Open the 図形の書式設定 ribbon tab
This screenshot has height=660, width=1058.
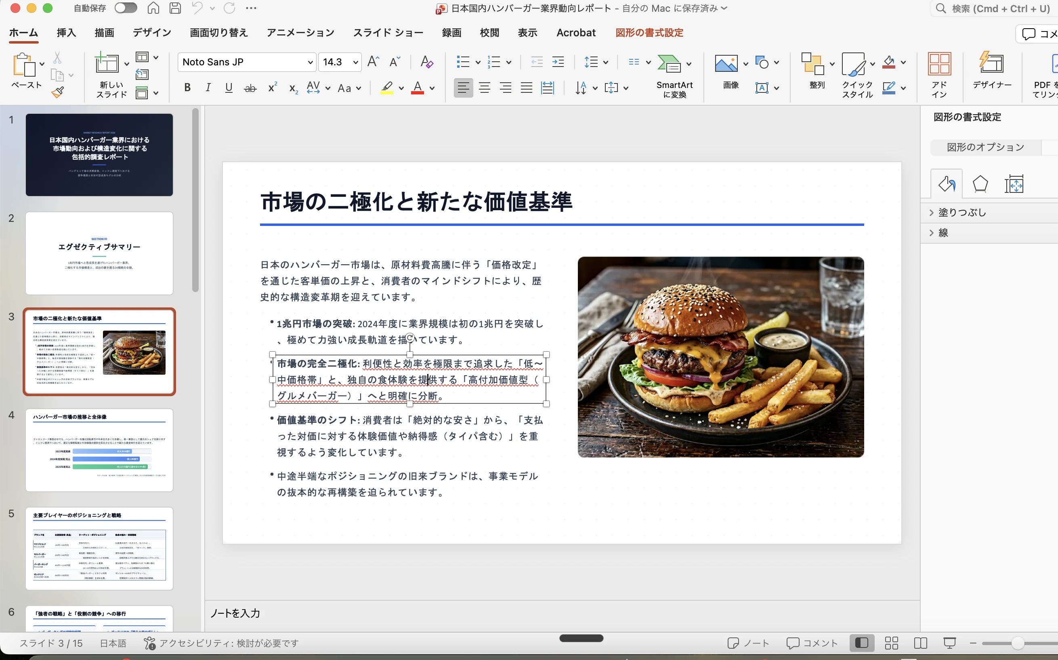click(649, 33)
